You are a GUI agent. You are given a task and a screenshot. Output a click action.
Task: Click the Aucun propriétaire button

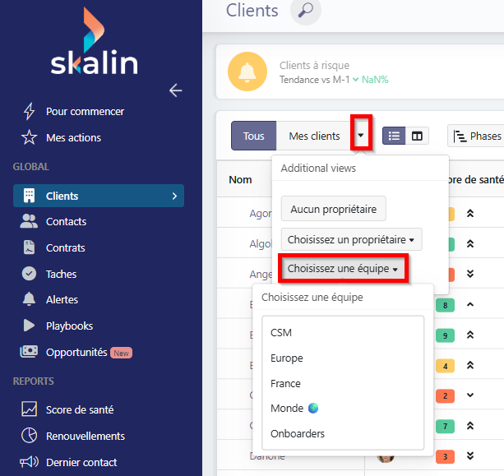333,210
